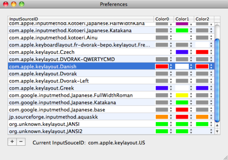Viewport: 228px width, 160px height.
Task: Select com.apple.inputmethod.kotoeri.Ainu row
Action: point(111,37)
